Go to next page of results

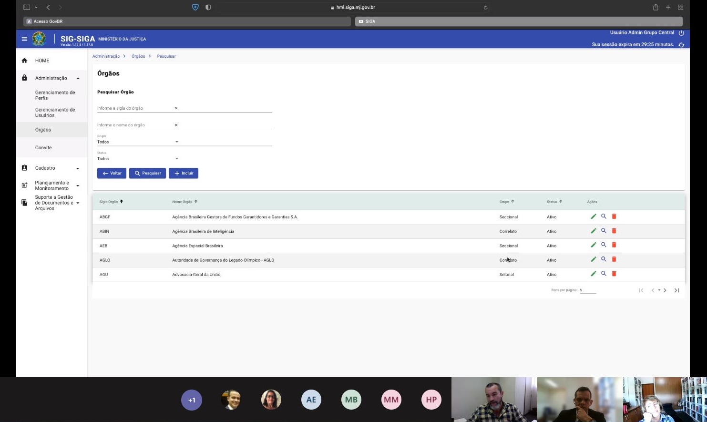(x=665, y=290)
